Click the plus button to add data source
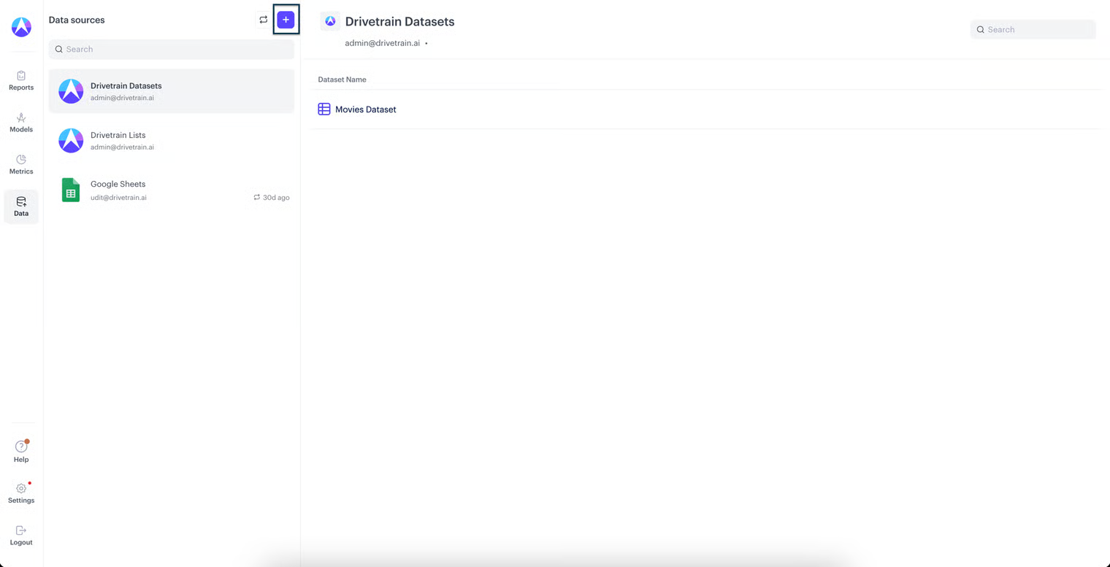The height and width of the screenshot is (567, 1110). 286,20
